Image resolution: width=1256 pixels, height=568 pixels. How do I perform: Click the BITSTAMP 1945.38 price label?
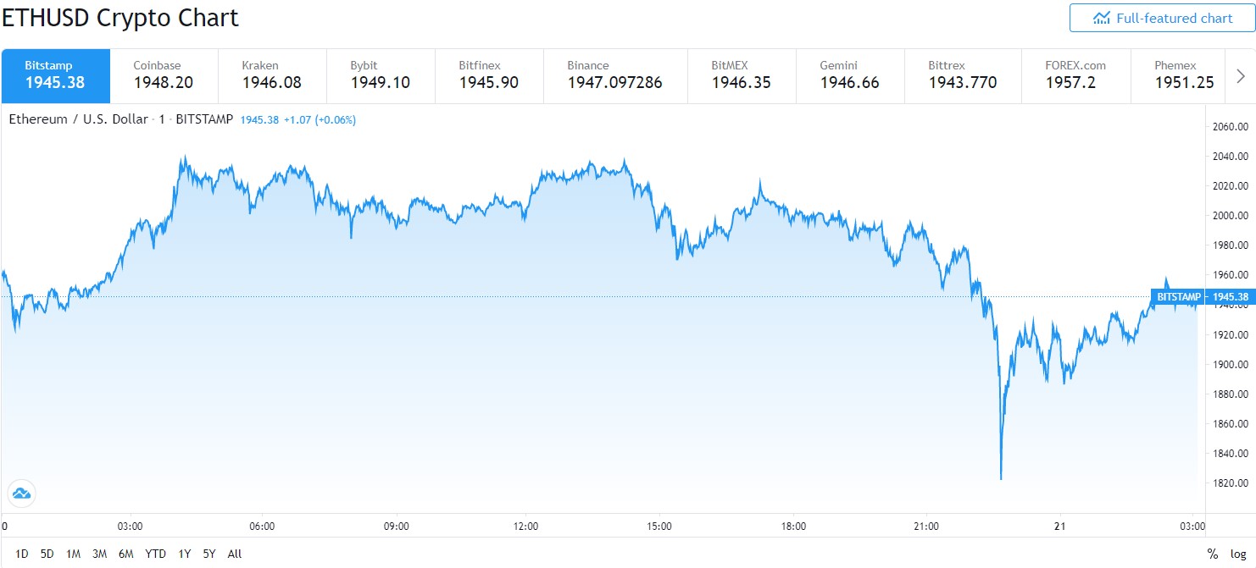(x=1201, y=296)
